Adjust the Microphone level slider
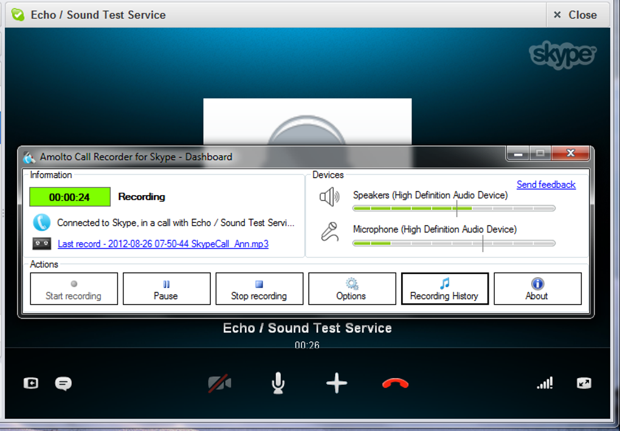The height and width of the screenshot is (431, 620). pos(483,243)
